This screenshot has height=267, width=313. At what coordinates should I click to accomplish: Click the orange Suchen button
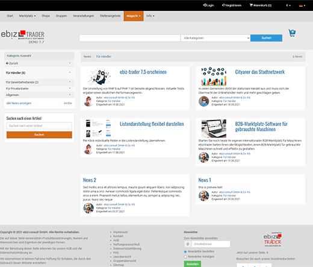click(39, 134)
